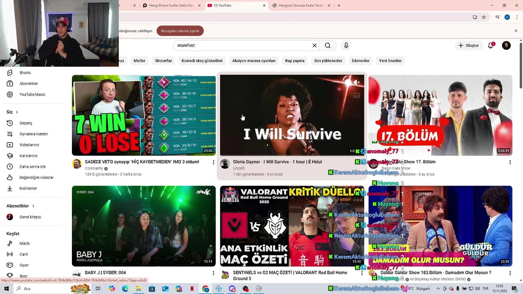Open File Explorer from the taskbar
This screenshot has width=523, height=294.
tap(138, 289)
